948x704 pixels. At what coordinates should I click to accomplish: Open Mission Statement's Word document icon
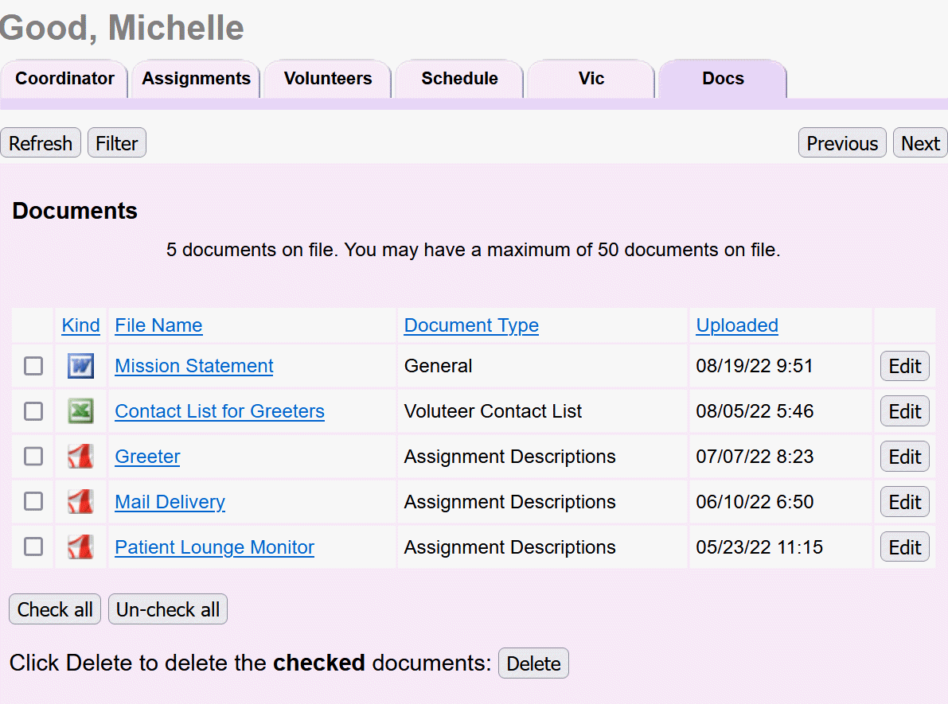pos(80,366)
